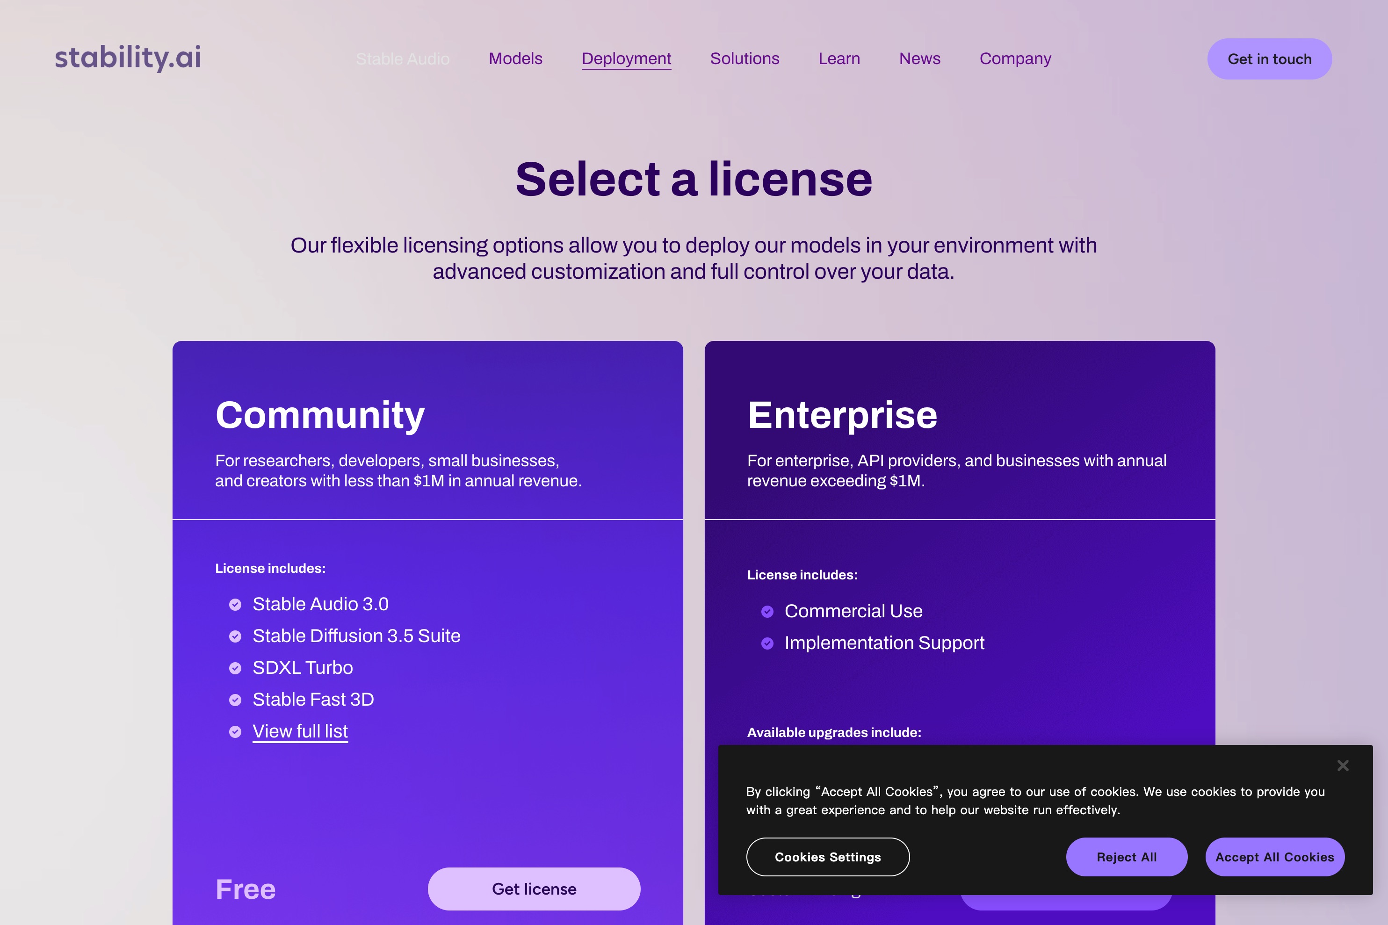The image size is (1388, 925).
Task: Open the Models menu
Action: click(x=515, y=58)
